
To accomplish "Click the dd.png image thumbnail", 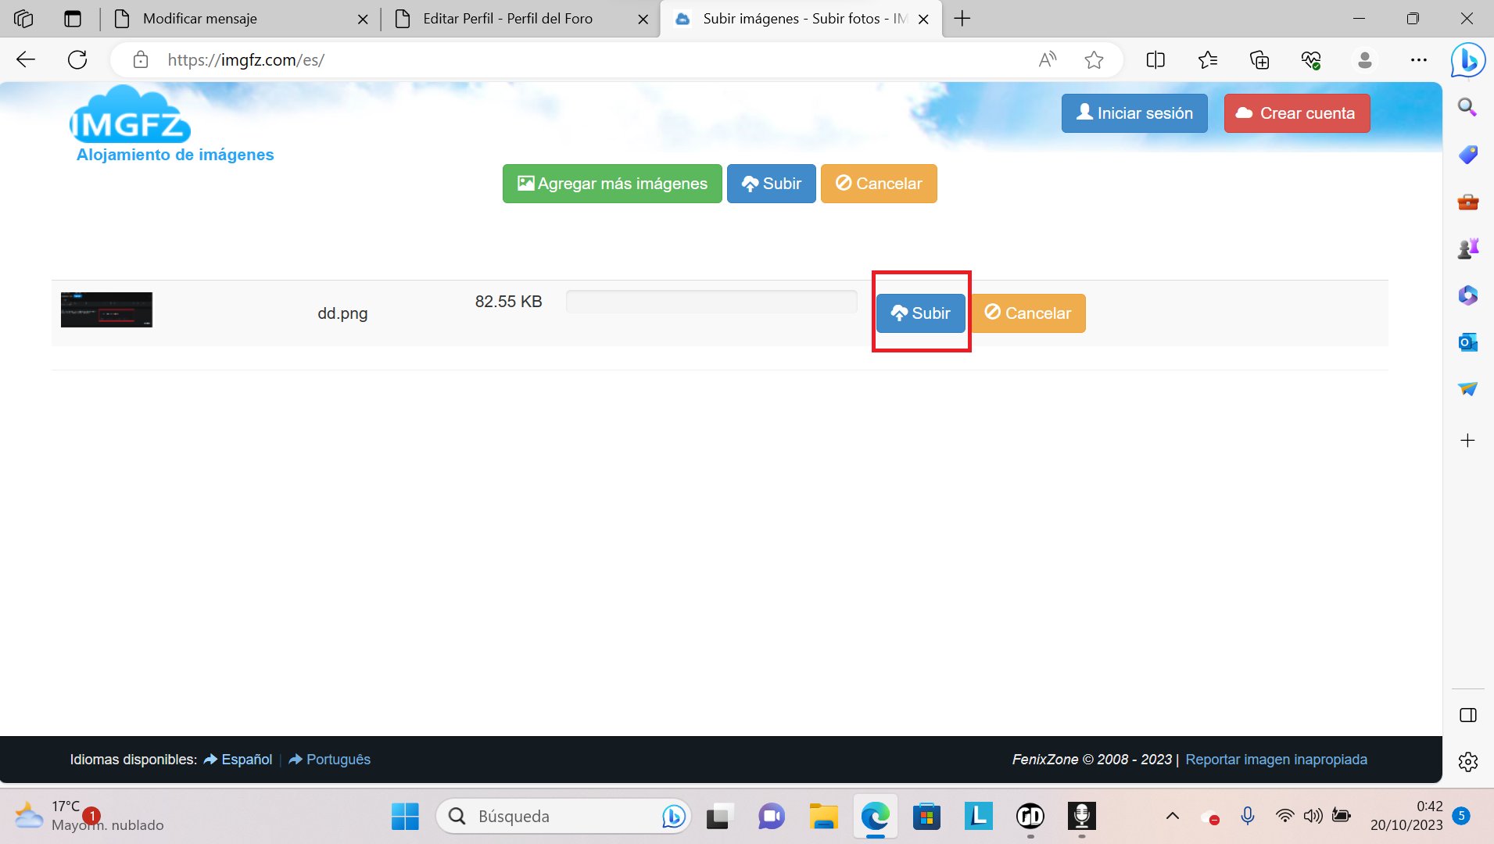I will tap(106, 310).
